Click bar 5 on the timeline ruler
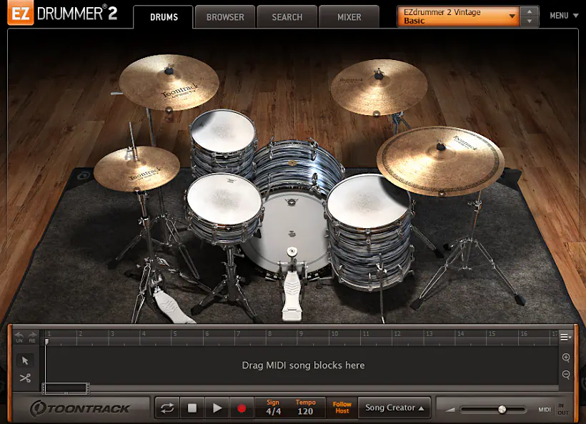586x424 pixels. 175,334
